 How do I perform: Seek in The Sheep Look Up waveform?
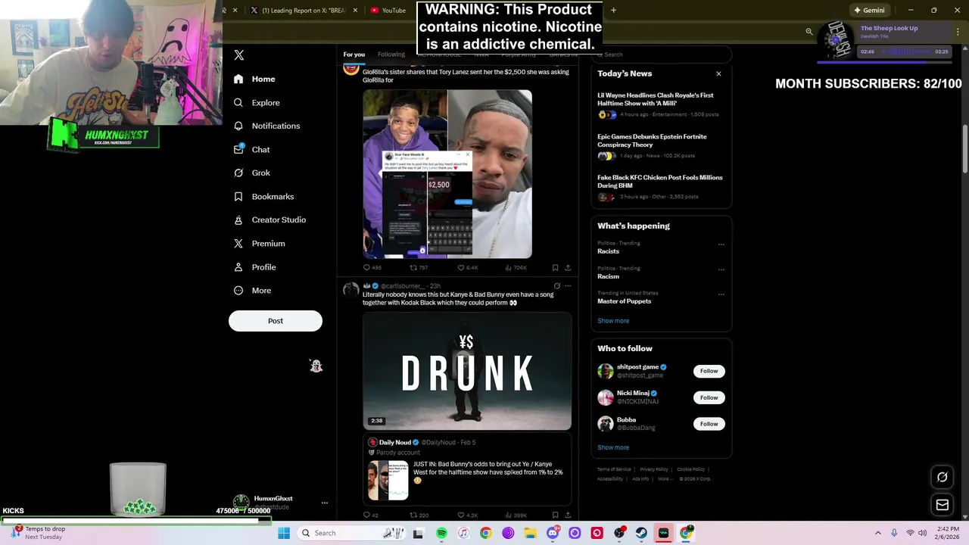(905, 51)
